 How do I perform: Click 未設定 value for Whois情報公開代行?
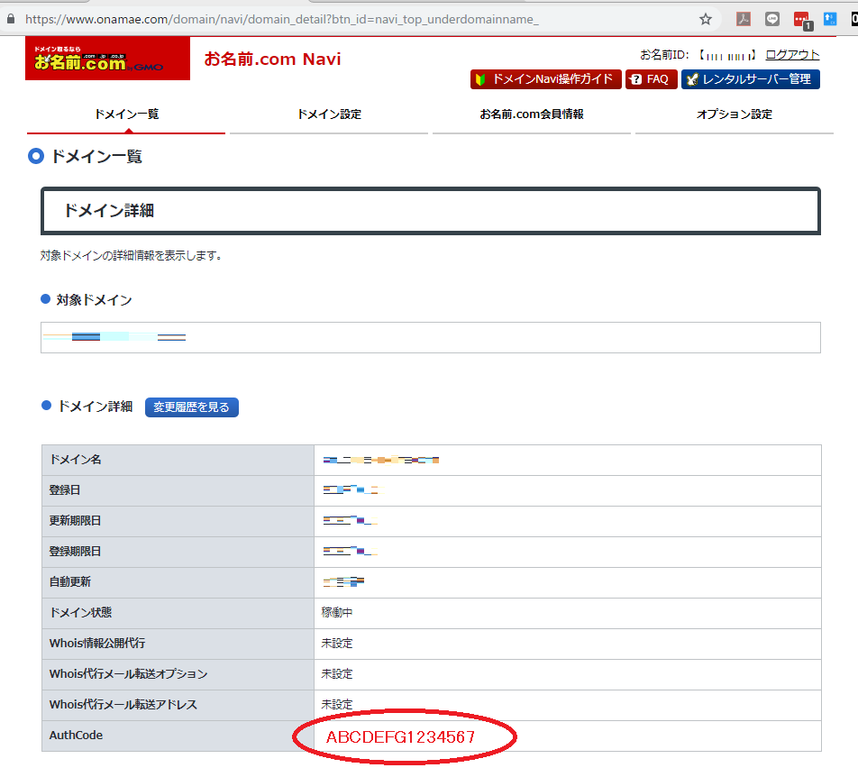336,644
